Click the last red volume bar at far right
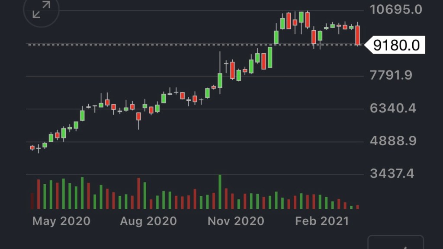This screenshot has width=443, height=249. [x=357, y=207]
